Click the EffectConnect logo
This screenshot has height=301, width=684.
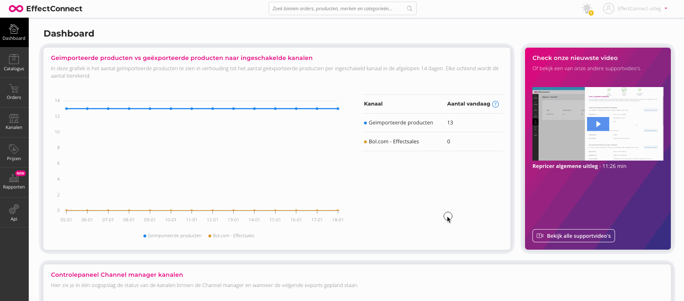pyautogui.click(x=46, y=9)
